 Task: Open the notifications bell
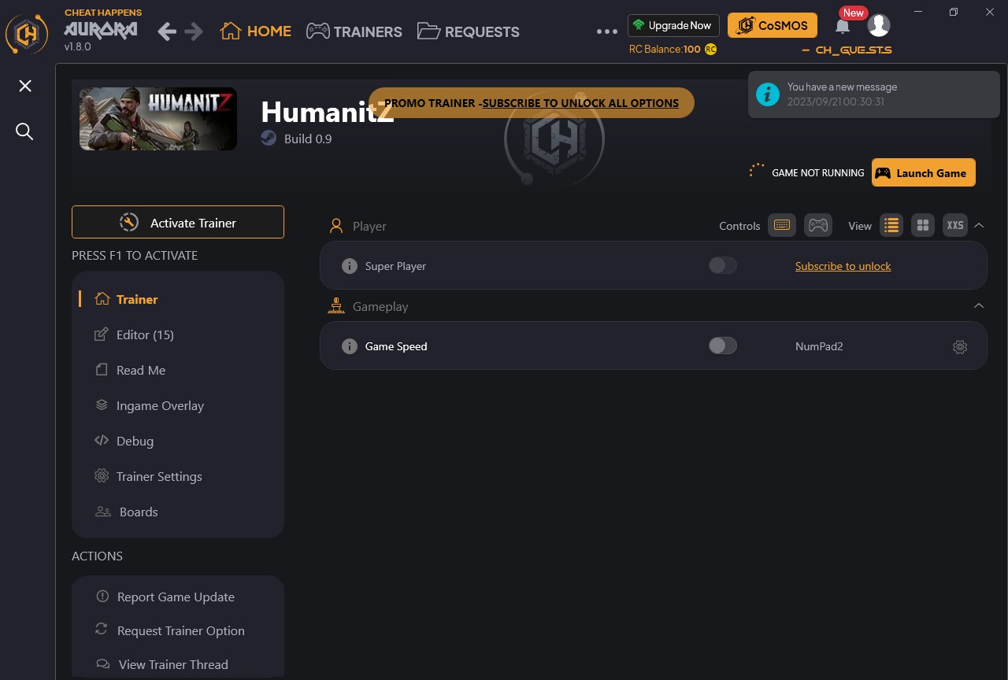843,26
